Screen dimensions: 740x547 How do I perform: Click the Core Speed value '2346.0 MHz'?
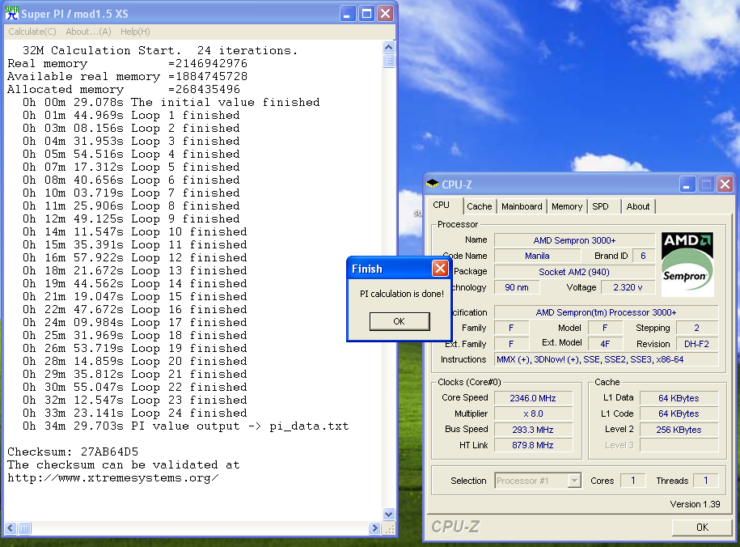533,398
